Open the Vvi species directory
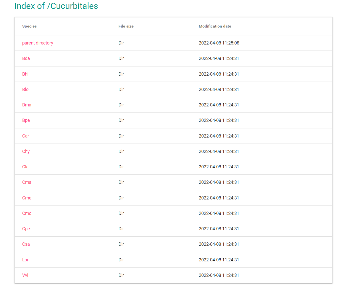Screen dimensions: 346x294 coord(25,275)
